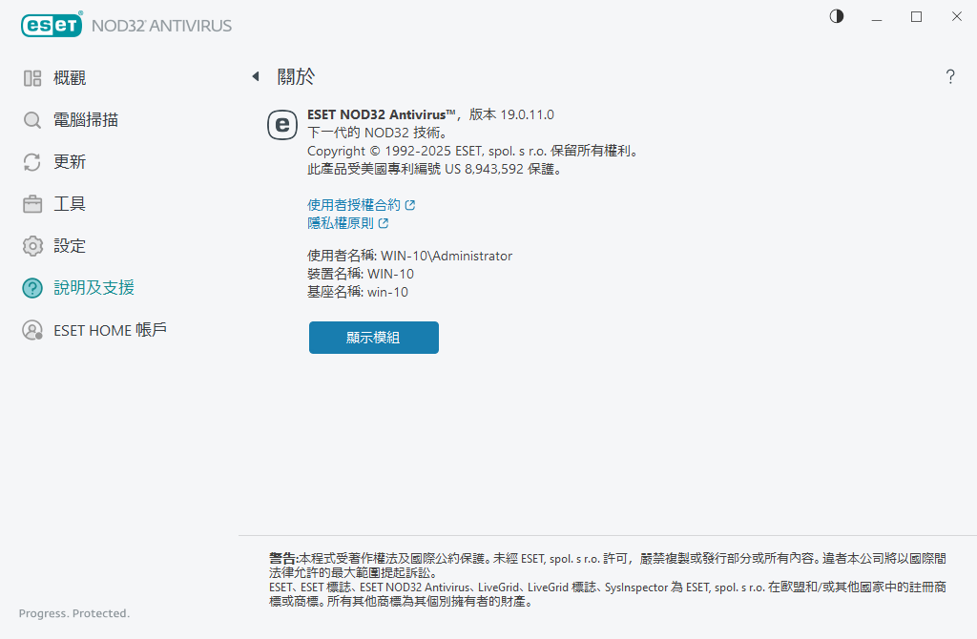The image size is (977, 639).
Task: Toggle the dark/light contrast theme icon
Action: 837,16
